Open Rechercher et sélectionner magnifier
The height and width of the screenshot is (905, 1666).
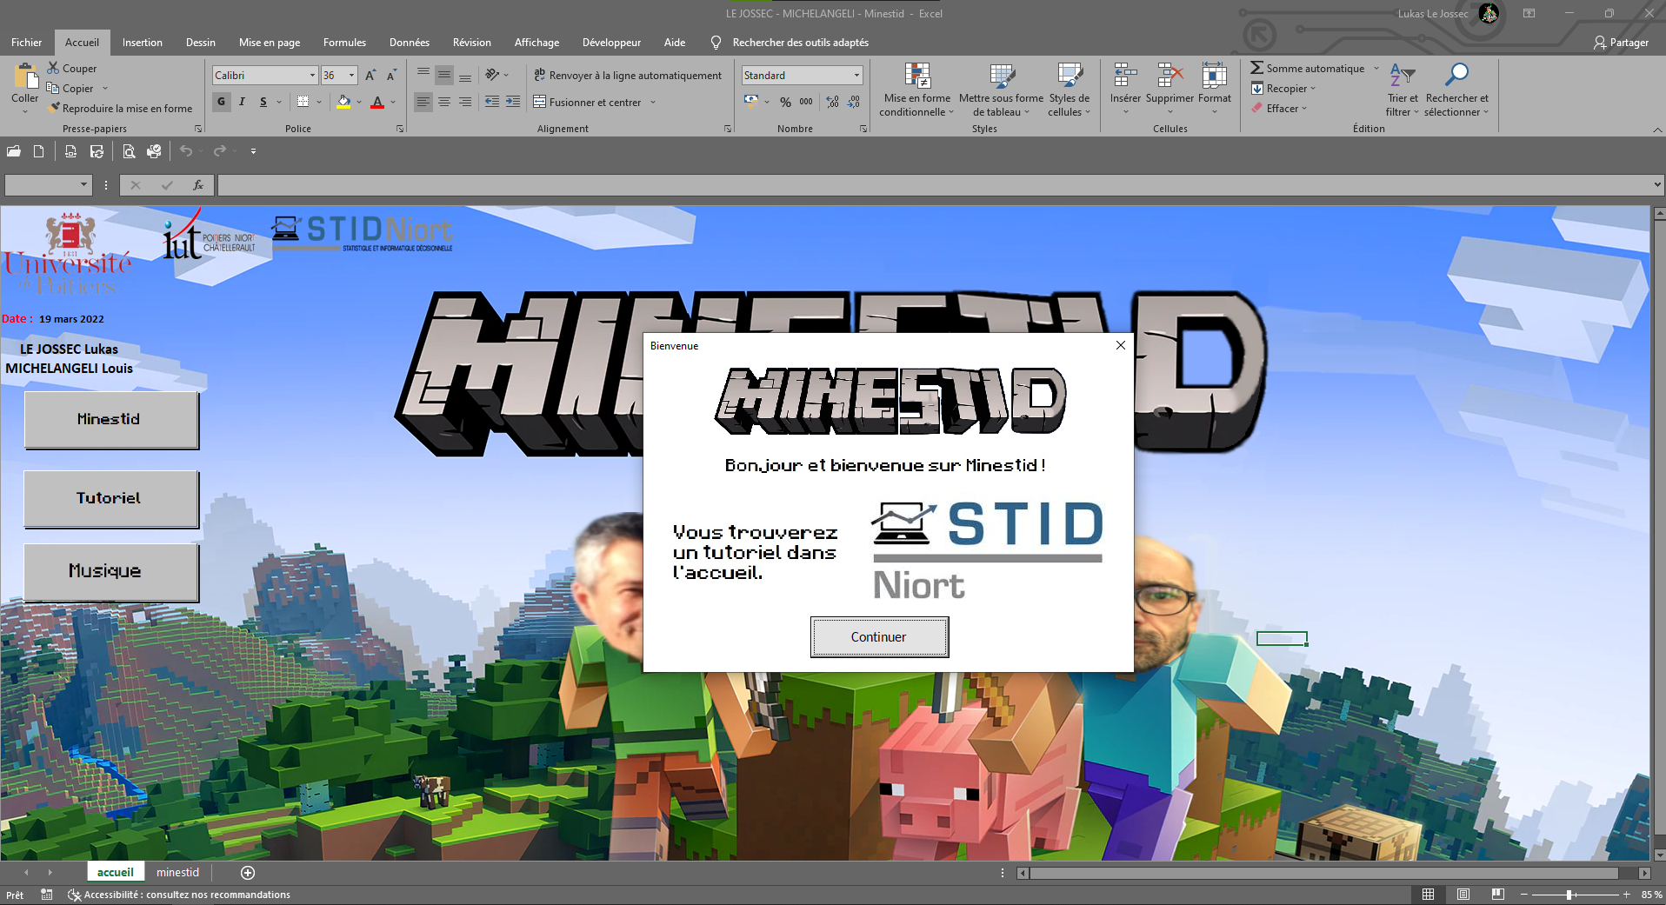click(x=1456, y=77)
